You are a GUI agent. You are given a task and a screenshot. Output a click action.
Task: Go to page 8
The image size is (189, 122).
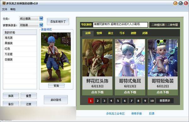[x=138, y=101]
